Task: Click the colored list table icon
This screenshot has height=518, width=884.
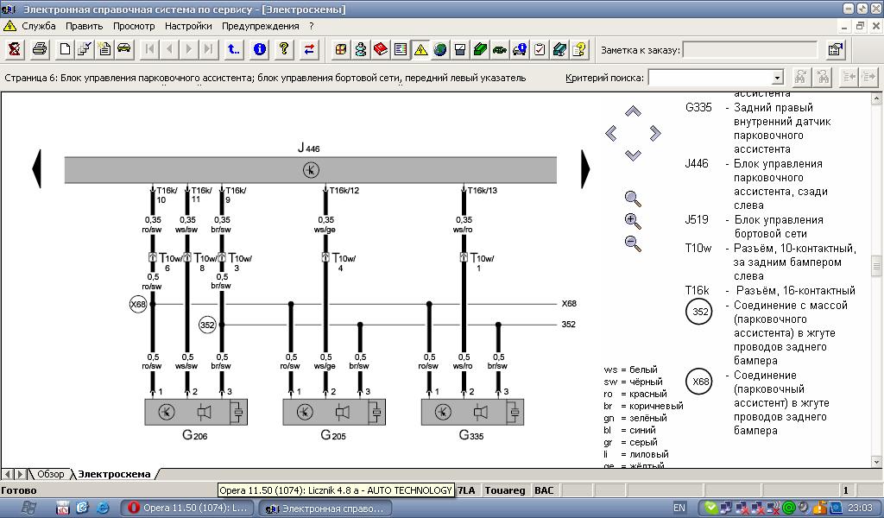Action: coord(401,49)
